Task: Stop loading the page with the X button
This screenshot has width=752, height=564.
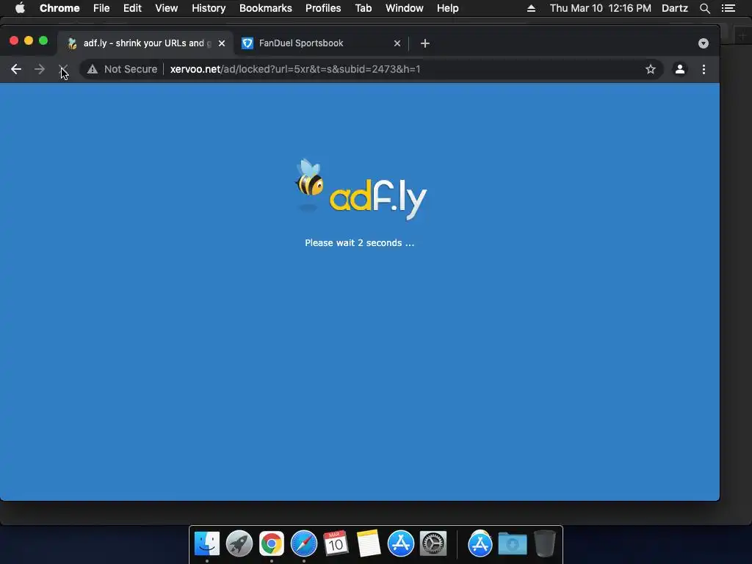Action: (63, 69)
